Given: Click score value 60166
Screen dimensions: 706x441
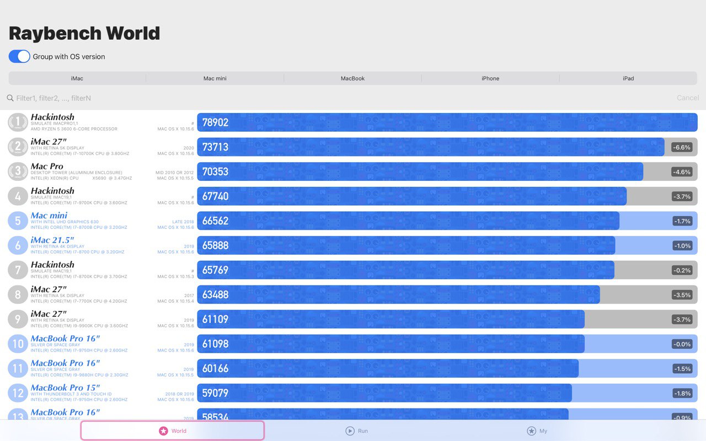Looking at the screenshot, I should point(216,368).
